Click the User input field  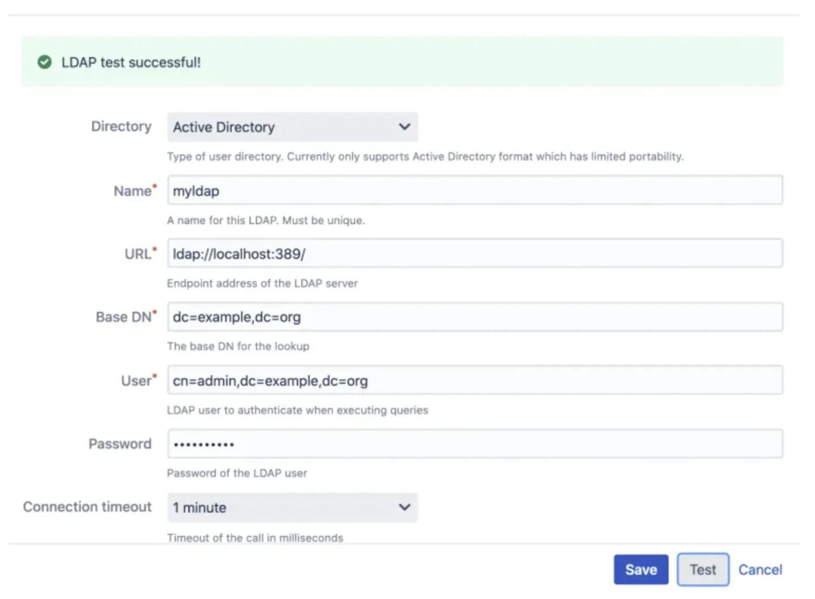(x=475, y=381)
